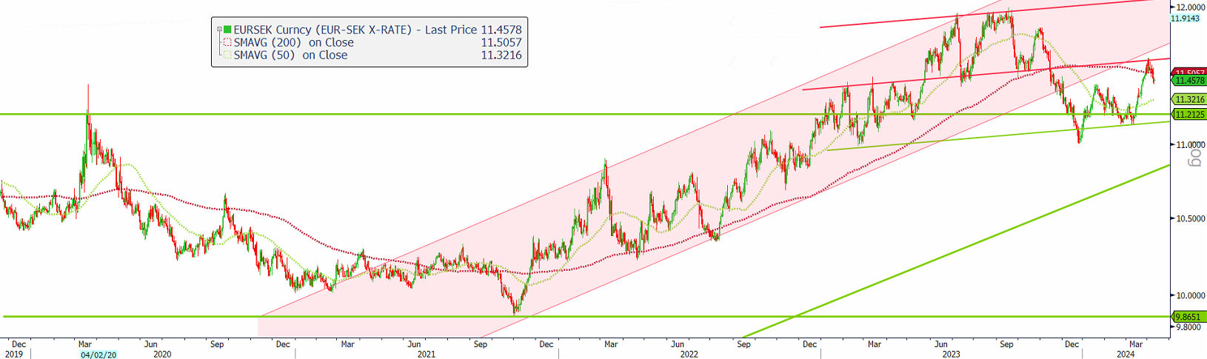This screenshot has height=359, width=1207.
Task: Click the highlighted 04/02/20 date marker
Action: tap(98, 355)
